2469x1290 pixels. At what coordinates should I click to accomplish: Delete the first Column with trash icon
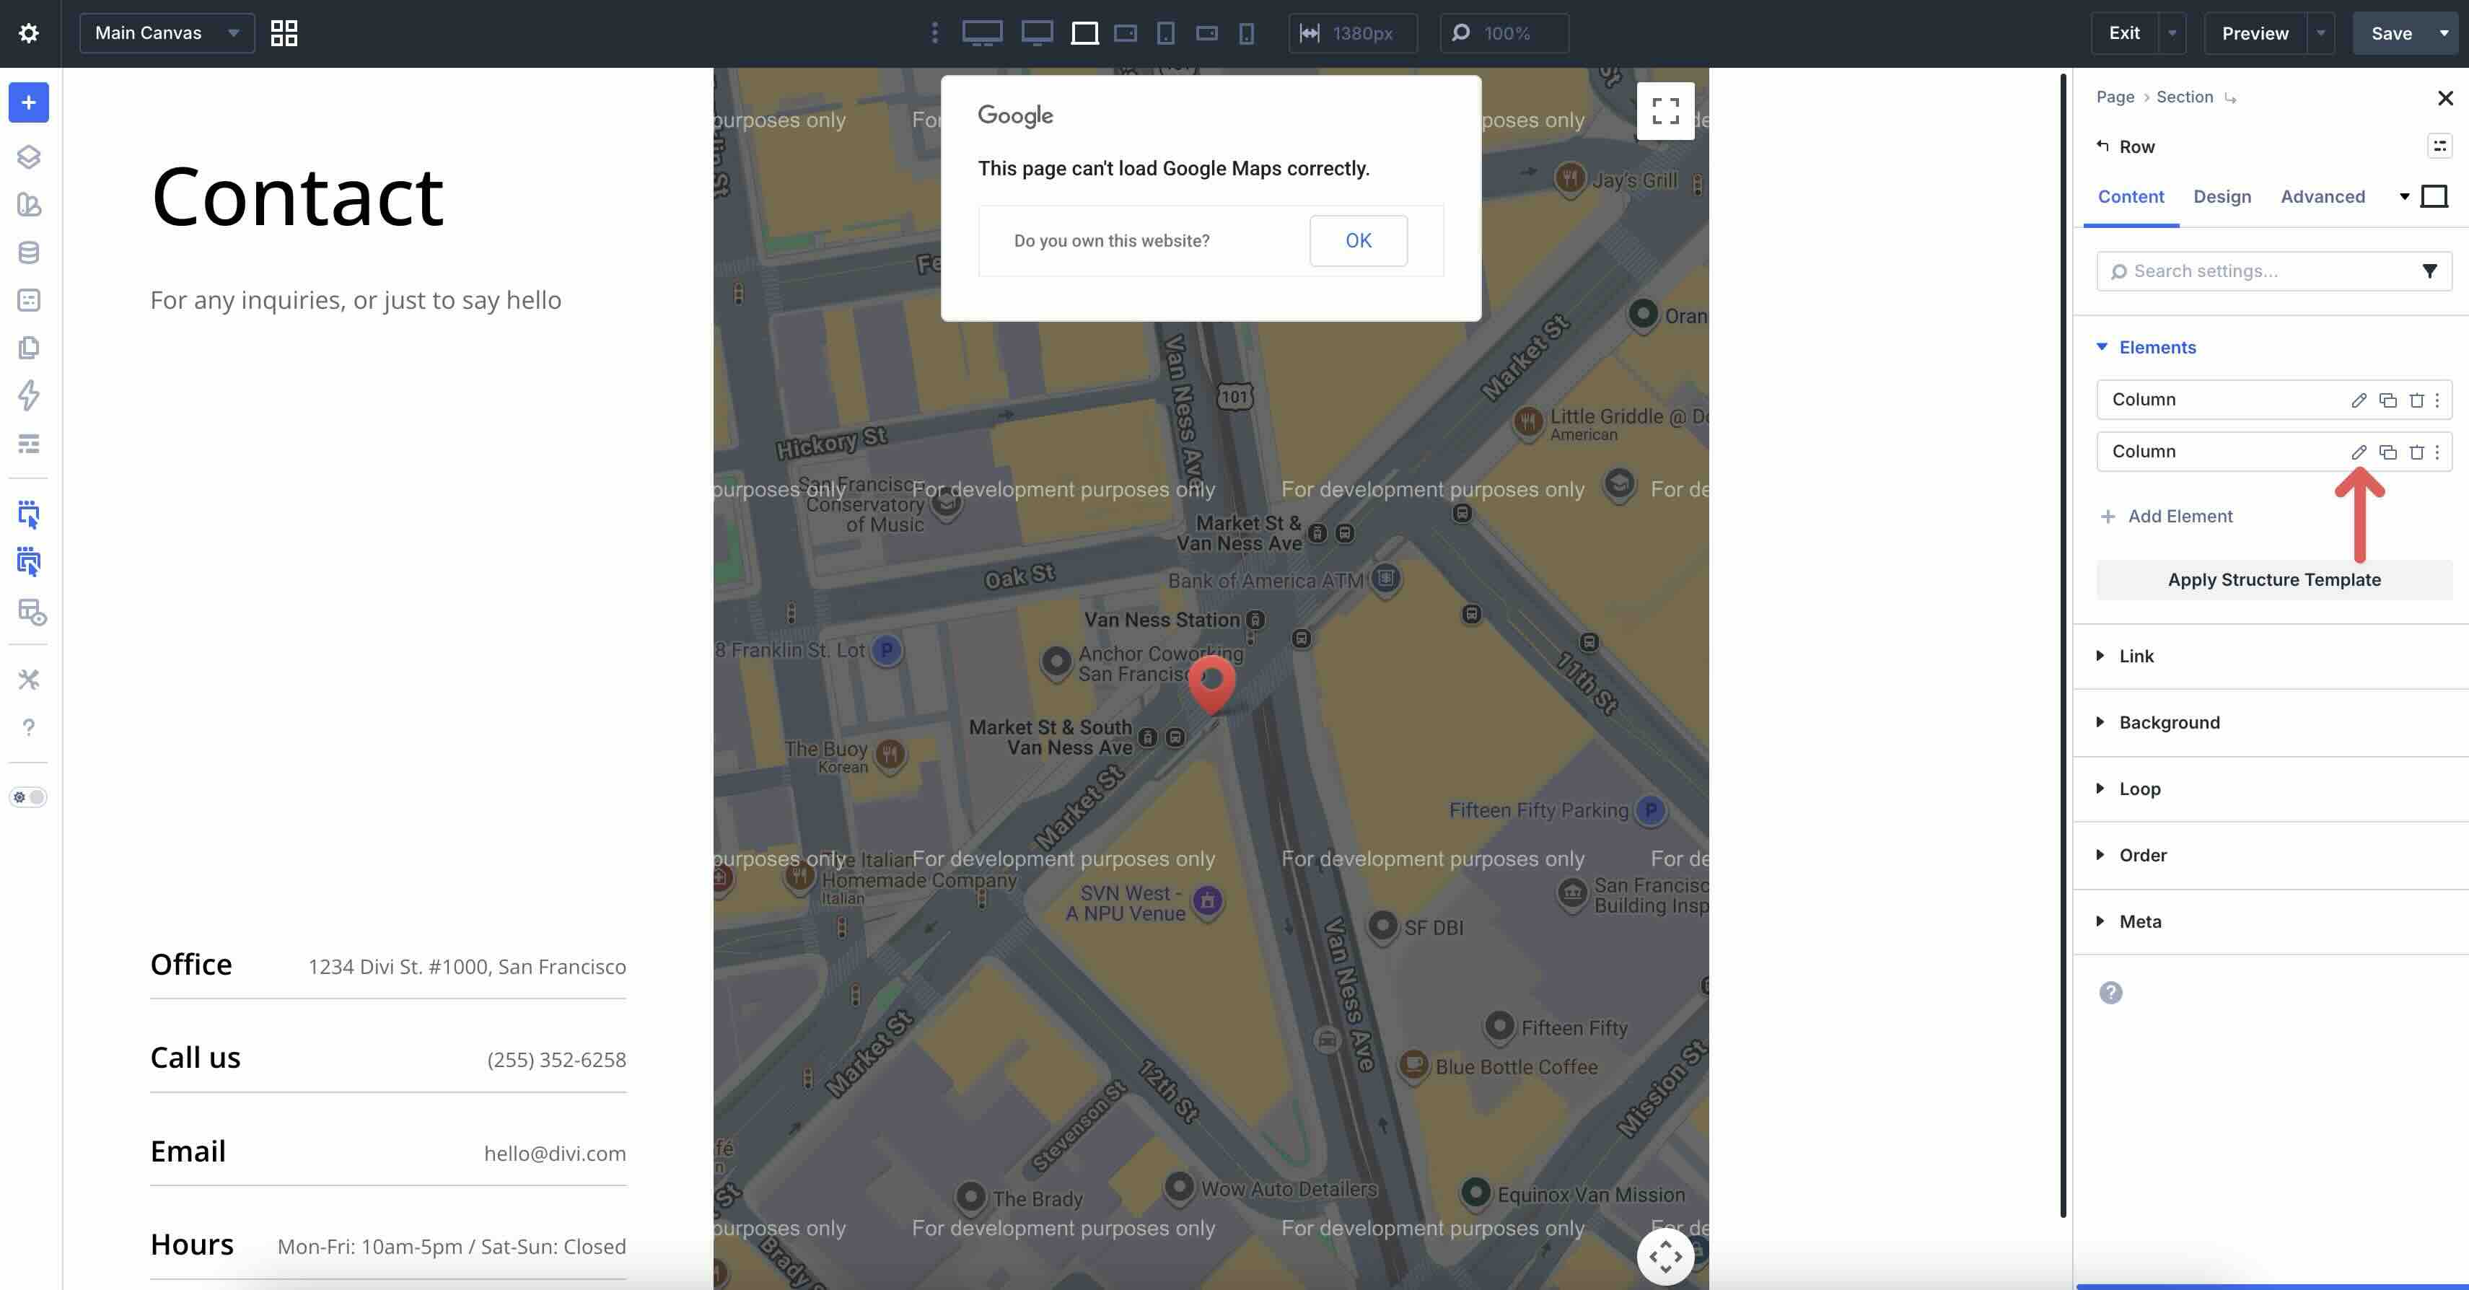2417,400
